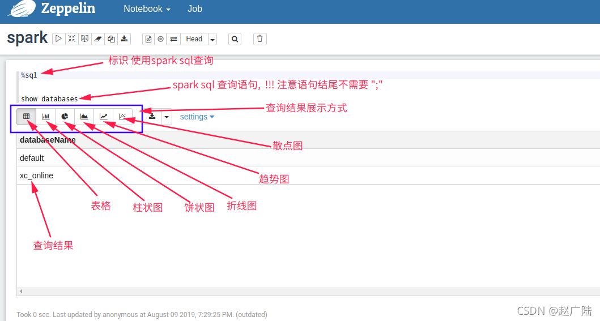Select the default database row
Screen dimensions: 600x321
tap(308, 158)
